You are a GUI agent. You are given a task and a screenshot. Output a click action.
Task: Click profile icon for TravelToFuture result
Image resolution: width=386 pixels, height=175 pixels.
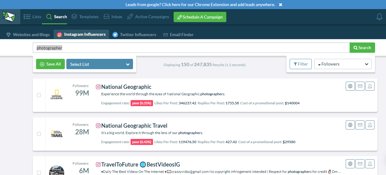[x=370, y=164]
